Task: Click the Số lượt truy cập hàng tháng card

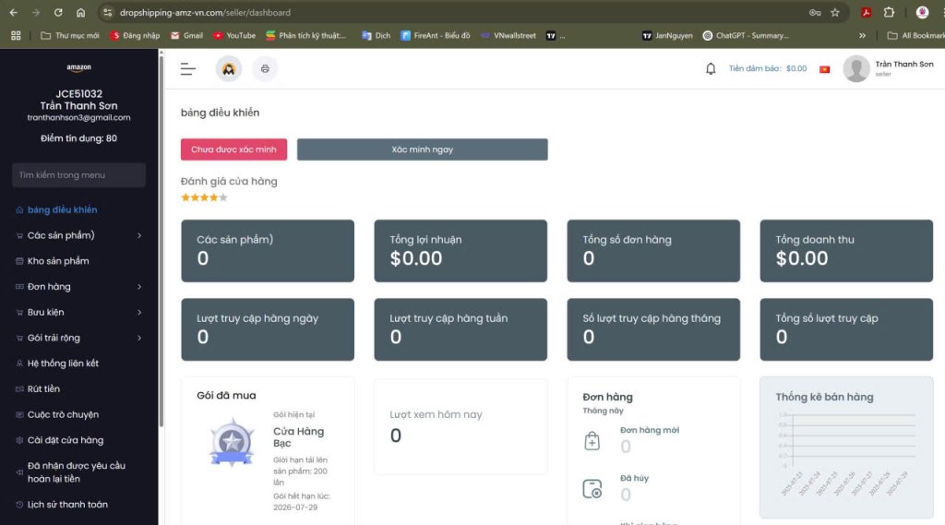Action: point(653,329)
